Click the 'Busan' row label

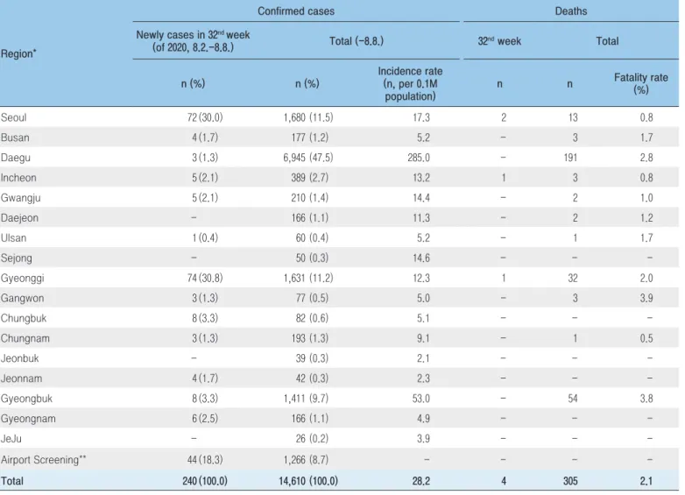pos(15,138)
